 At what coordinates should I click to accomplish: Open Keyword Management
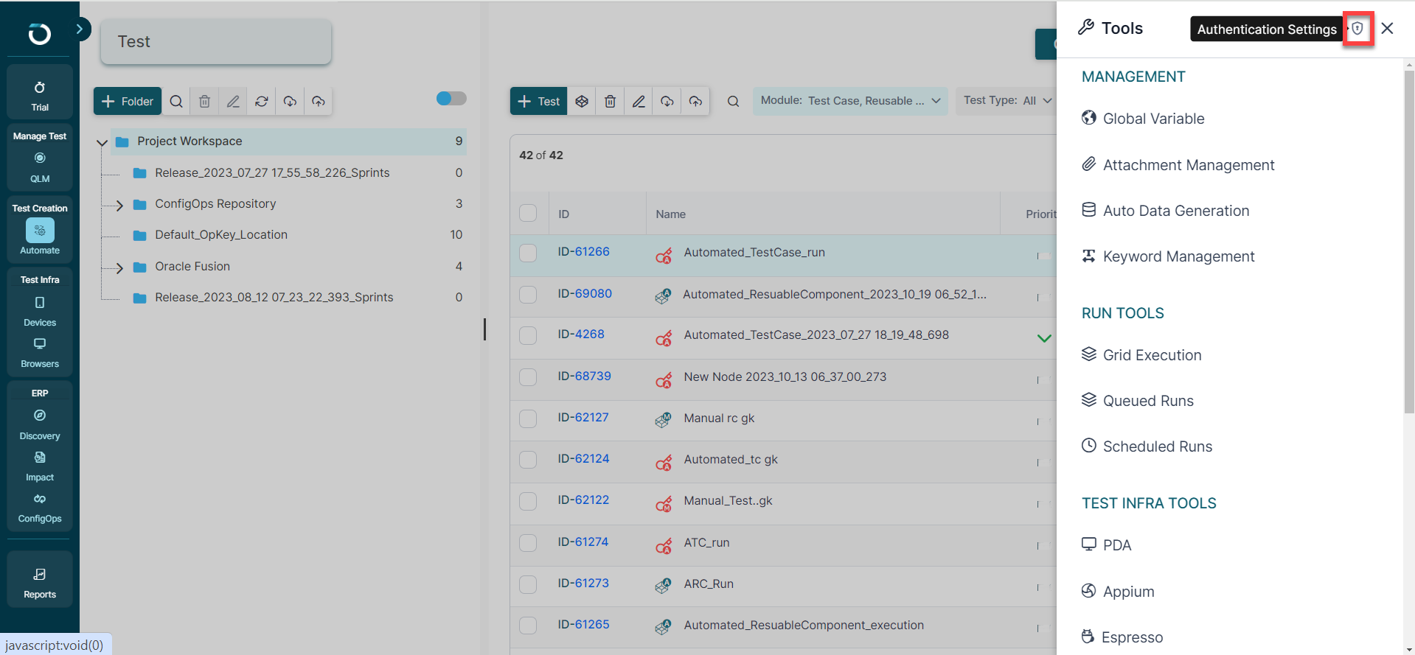[1168, 256]
